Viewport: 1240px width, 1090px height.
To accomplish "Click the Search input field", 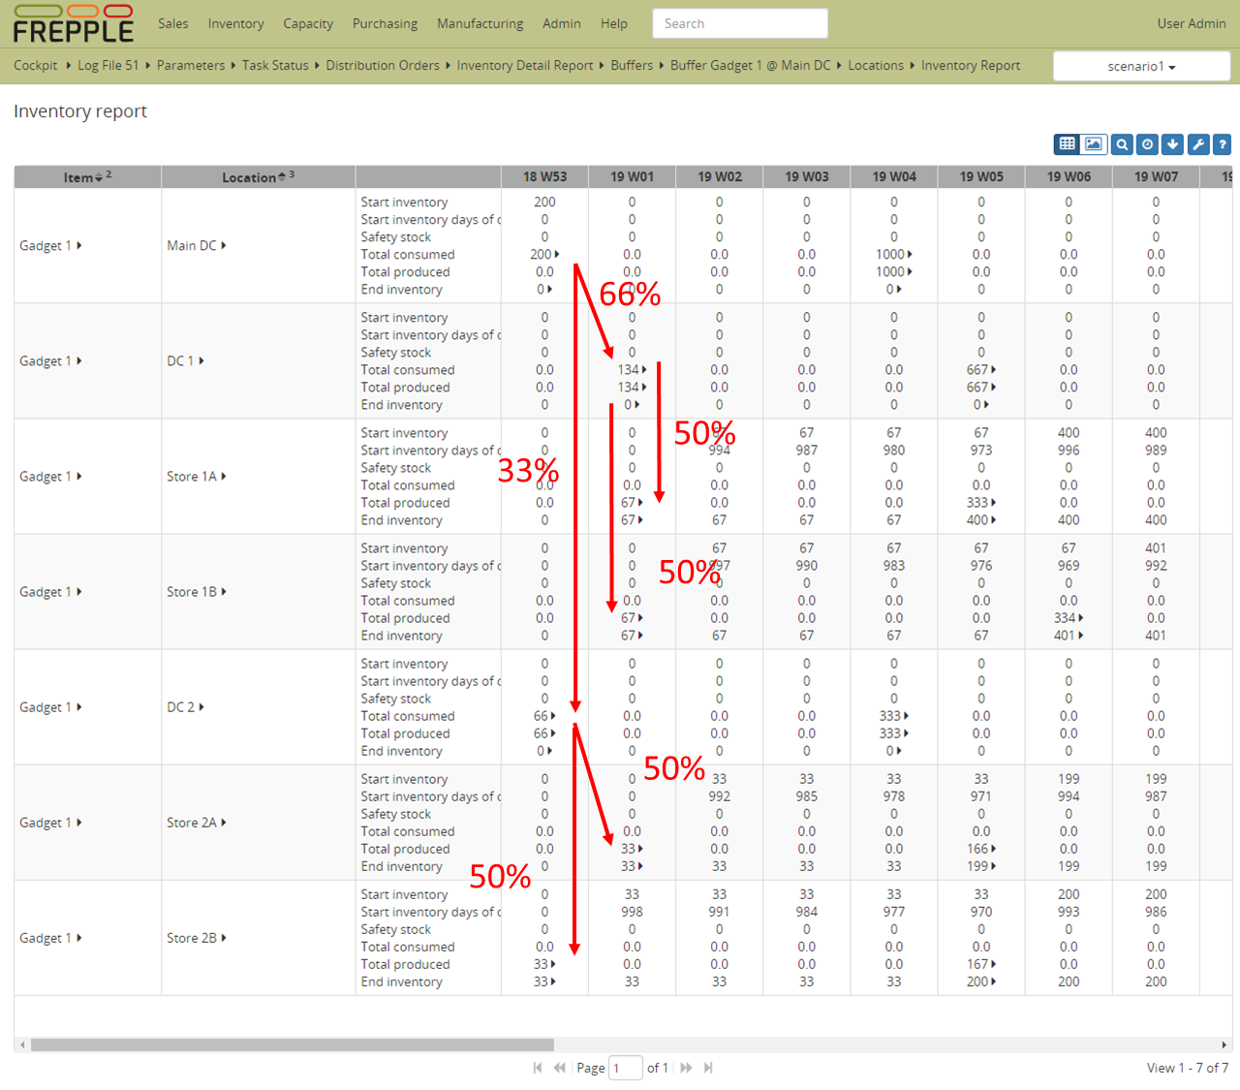I will (x=739, y=23).
